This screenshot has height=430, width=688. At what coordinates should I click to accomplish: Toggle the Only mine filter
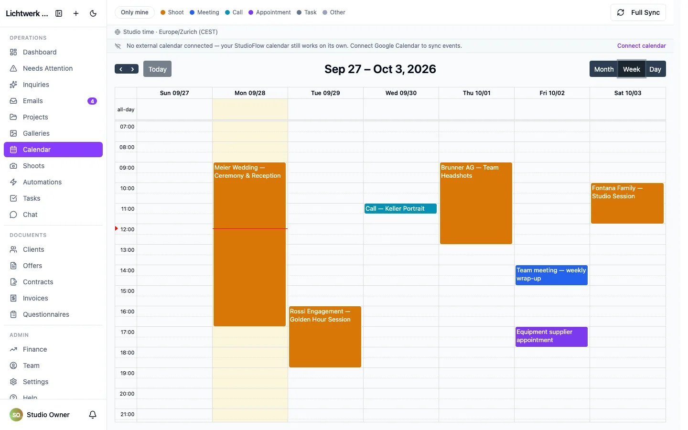[135, 12]
